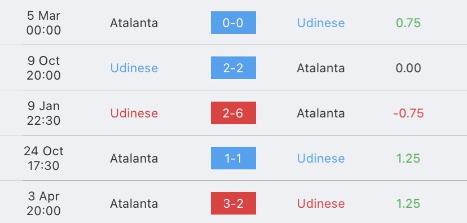This screenshot has height=223, width=467.
Task: Select red Udinese in the 9 Jan match
Action: tap(134, 113)
